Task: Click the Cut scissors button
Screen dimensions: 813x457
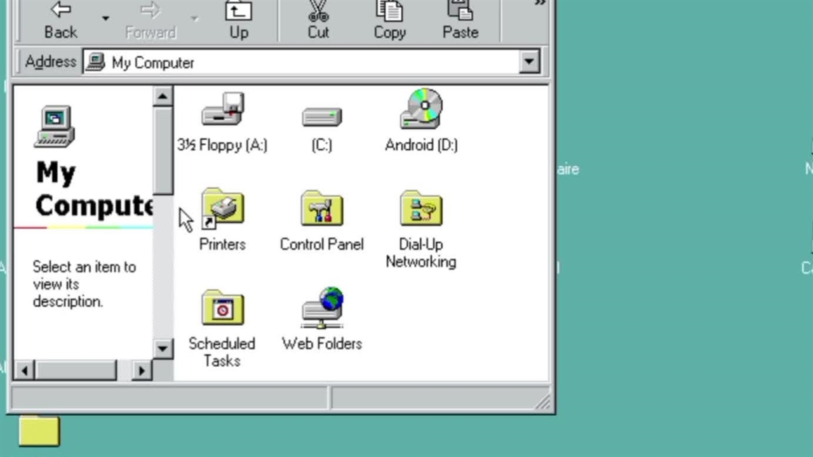Action: pyautogui.click(x=318, y=20)
